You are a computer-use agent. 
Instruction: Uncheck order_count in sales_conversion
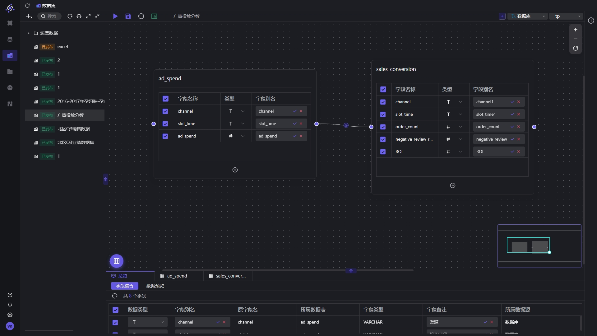(x=383, y=127)
